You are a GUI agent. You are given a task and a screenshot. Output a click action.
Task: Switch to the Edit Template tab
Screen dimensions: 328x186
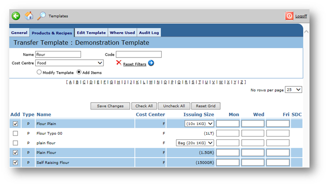91,32
